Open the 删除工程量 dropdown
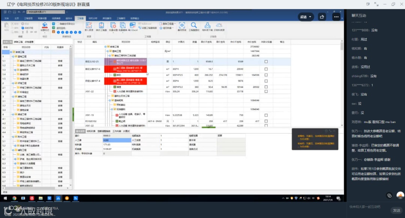The width and height of the screenshot is (405, 218). coord(175,24)
